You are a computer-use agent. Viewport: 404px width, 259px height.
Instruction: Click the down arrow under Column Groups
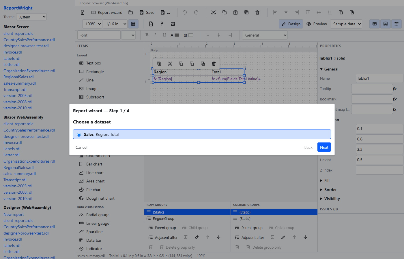point(305,237)
